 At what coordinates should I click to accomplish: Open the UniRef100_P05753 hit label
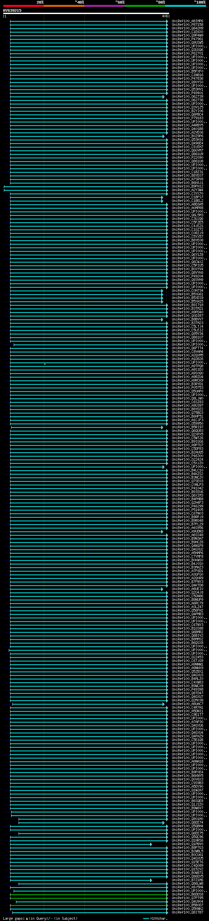pyautogui.click(x=187, y=387)
